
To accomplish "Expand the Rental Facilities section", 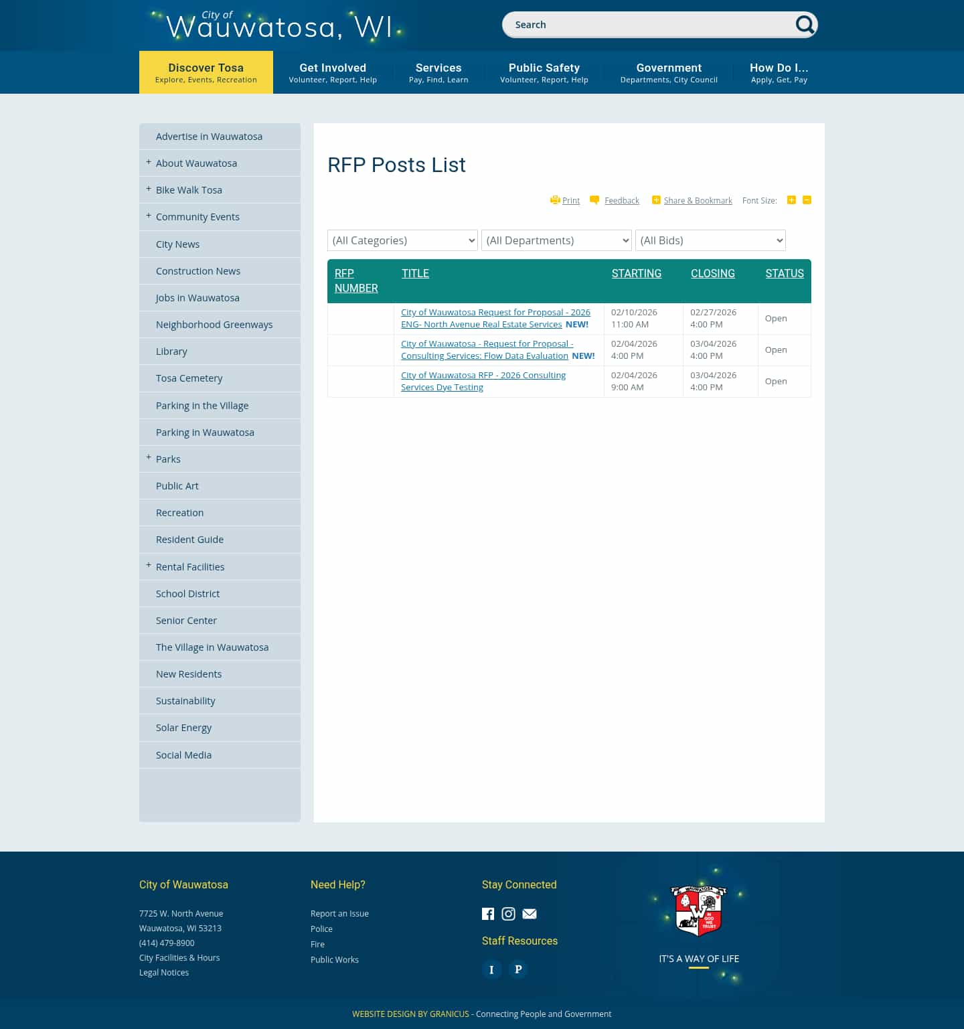I will tap(148, 565).
